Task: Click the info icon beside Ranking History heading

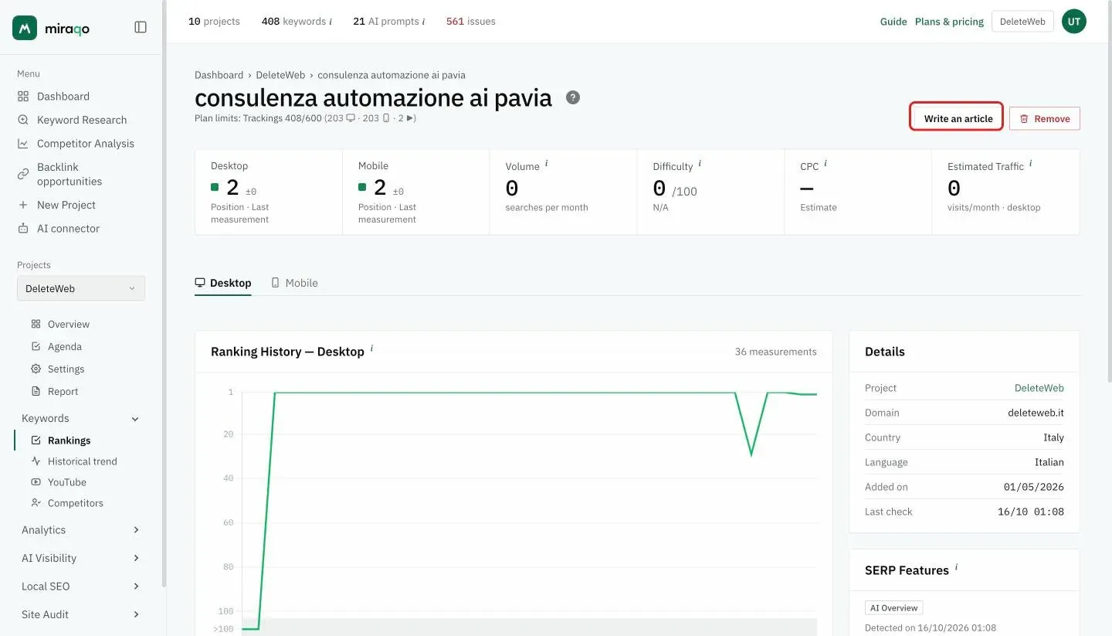Action: [x=371, y=349]
